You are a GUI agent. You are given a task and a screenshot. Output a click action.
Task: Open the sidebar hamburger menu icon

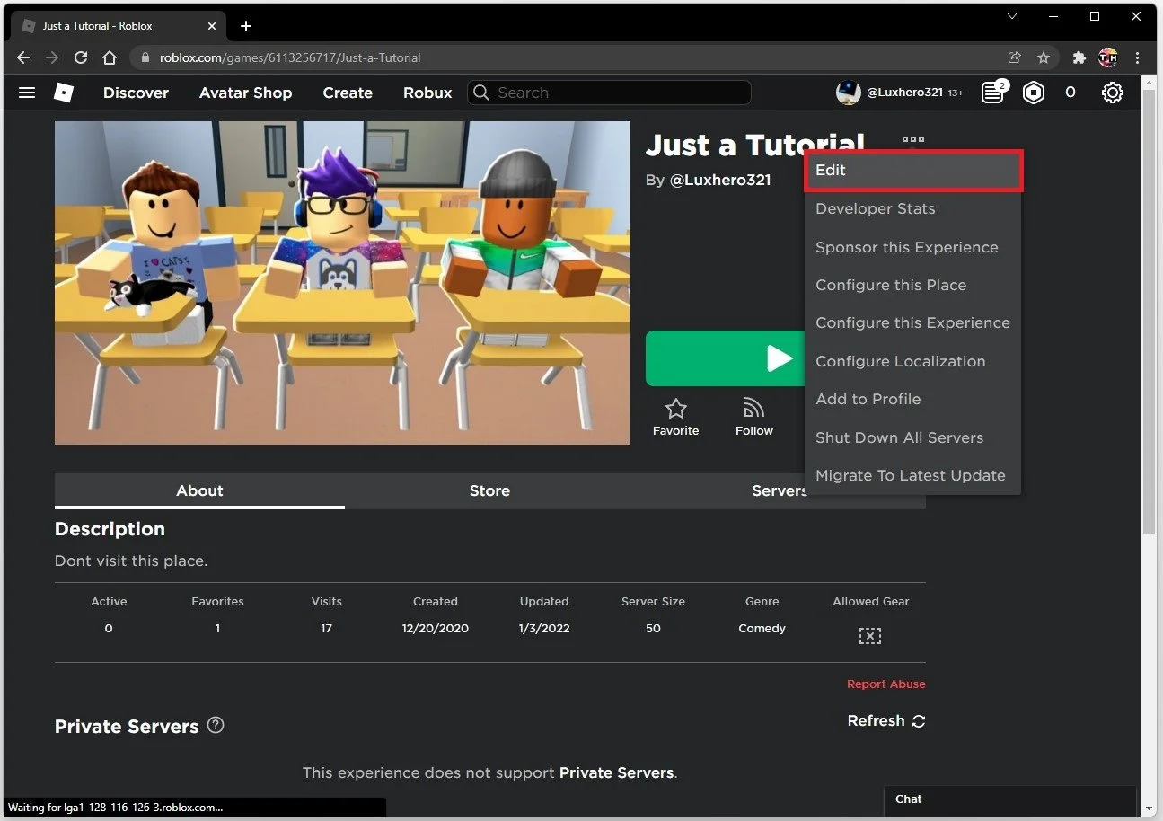(26, 93)
